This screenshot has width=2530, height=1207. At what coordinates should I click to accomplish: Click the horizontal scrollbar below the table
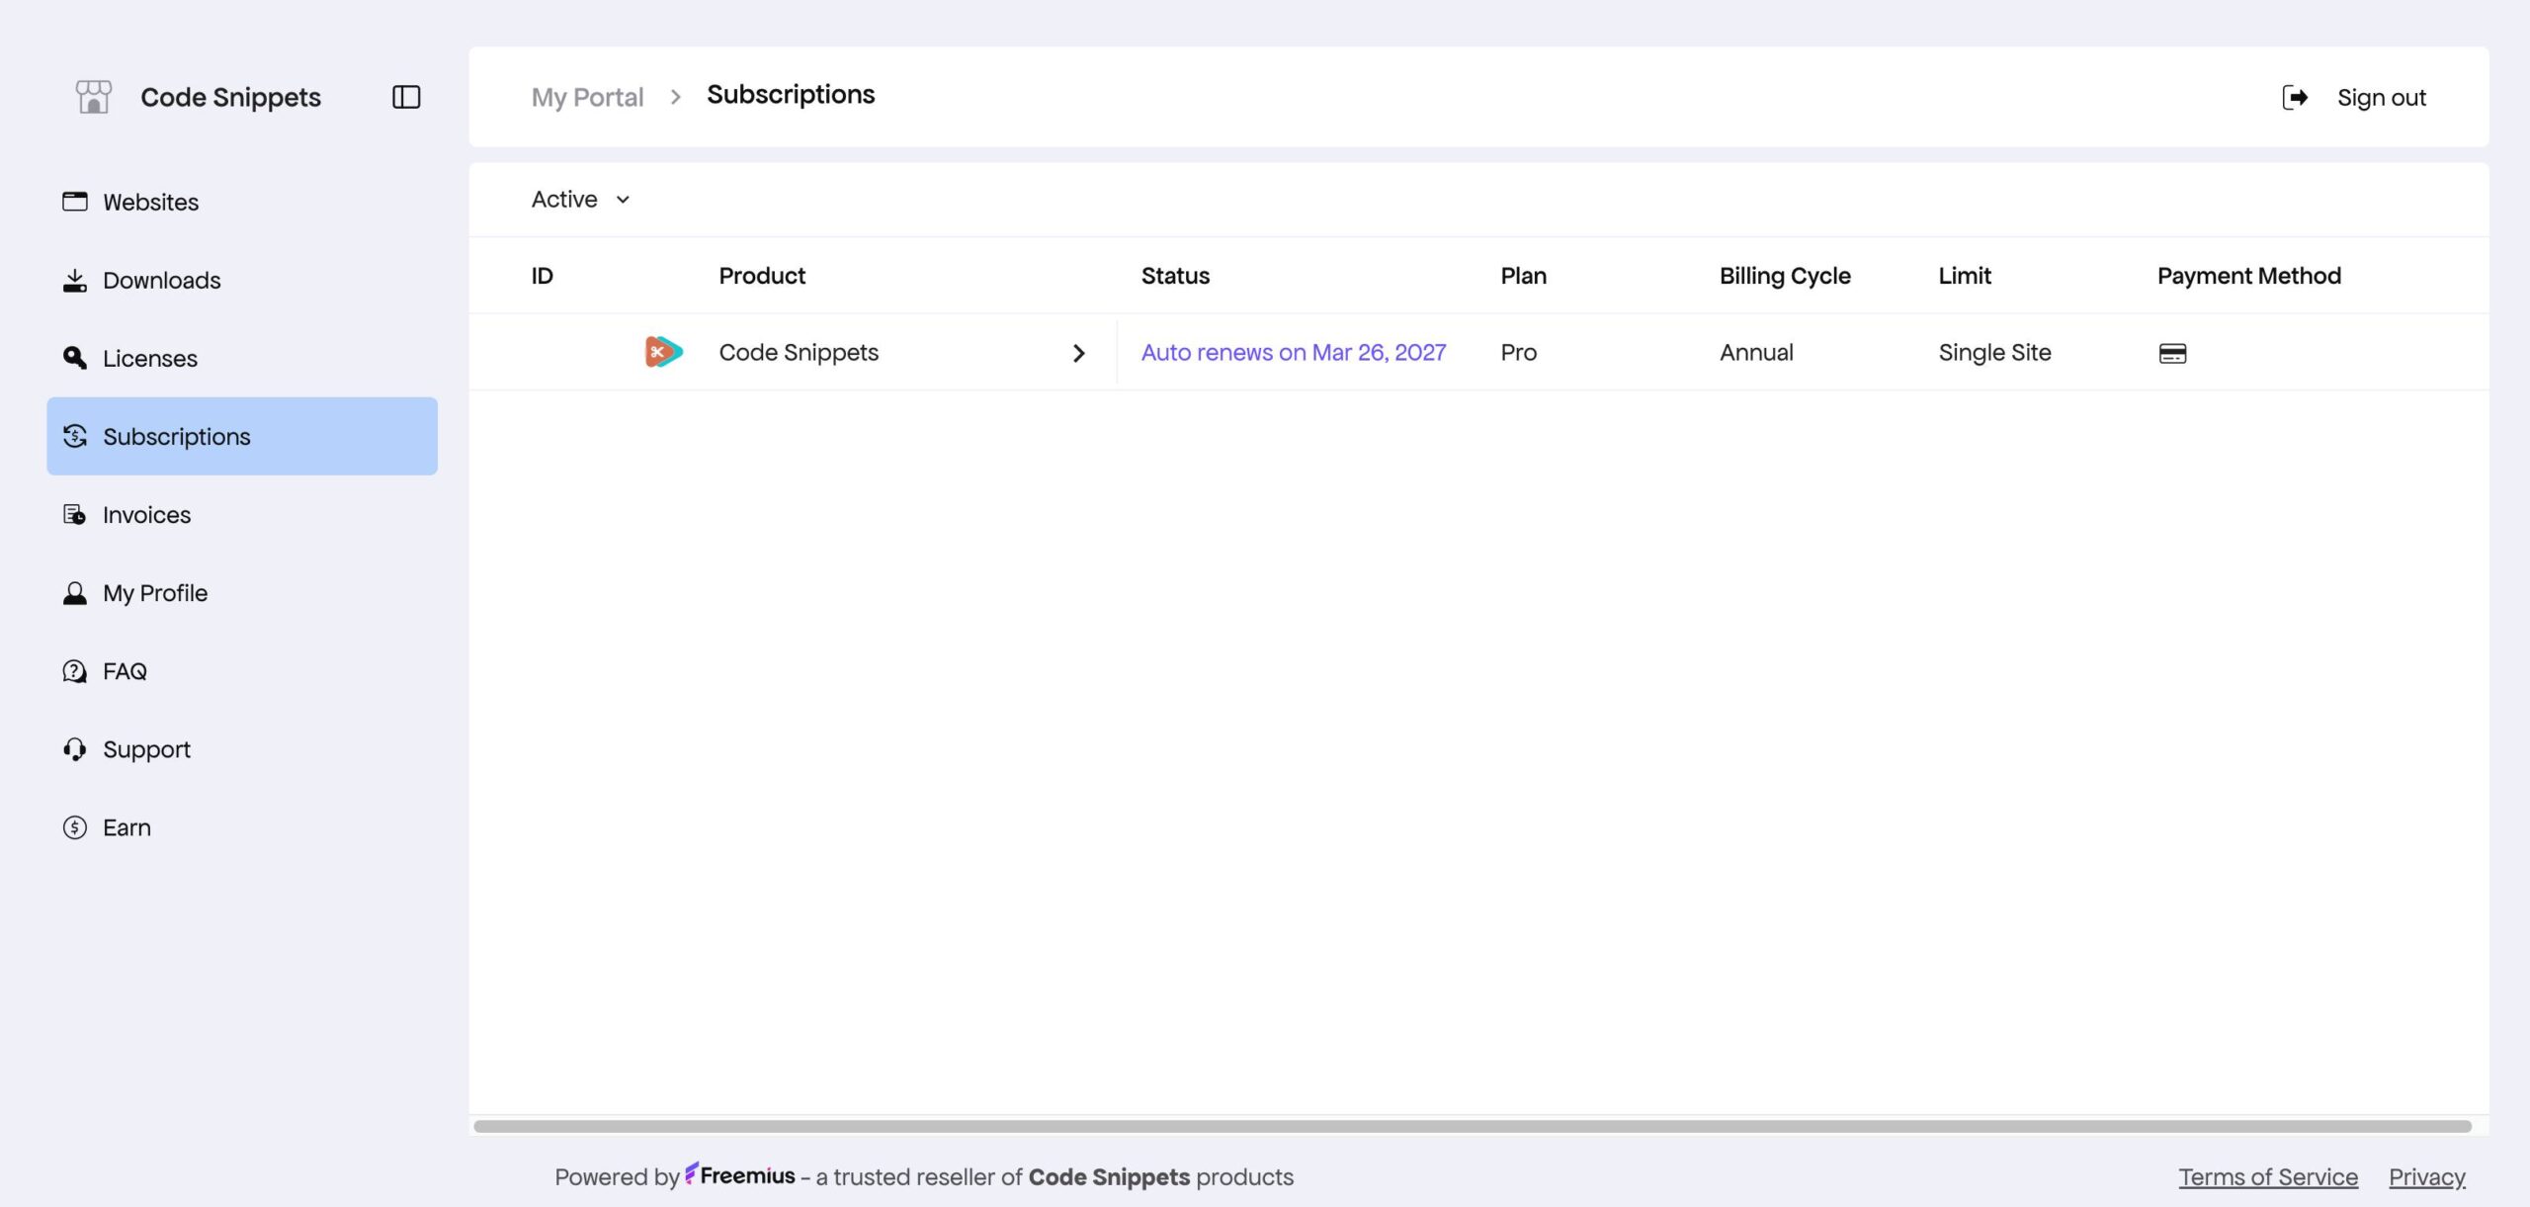pyautogui.click(x=1473, y=1126)
